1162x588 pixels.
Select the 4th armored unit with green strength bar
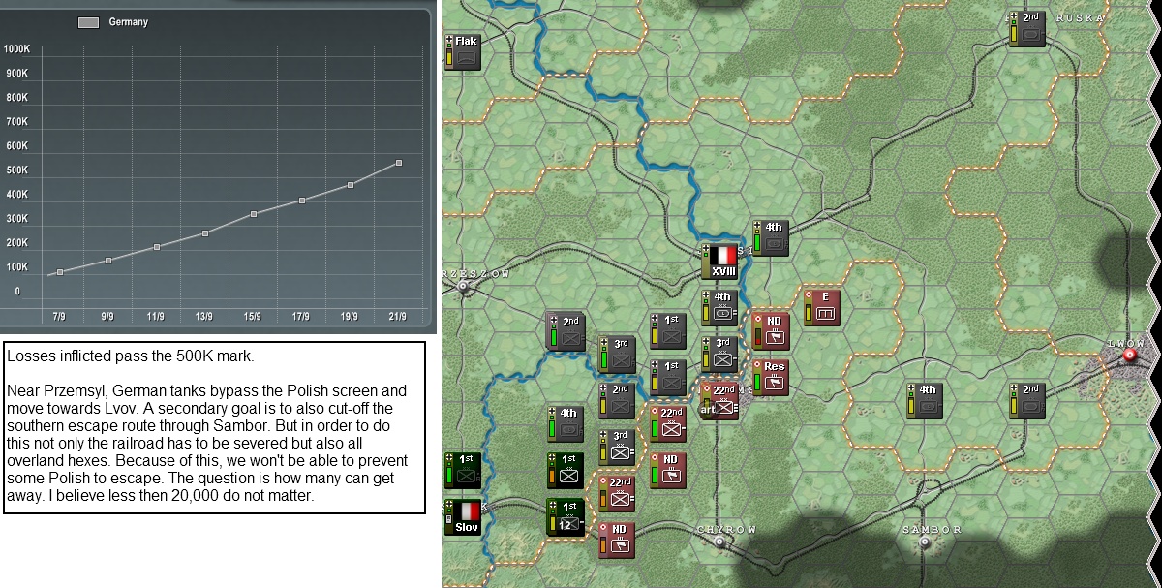click(x=566, y=423)
